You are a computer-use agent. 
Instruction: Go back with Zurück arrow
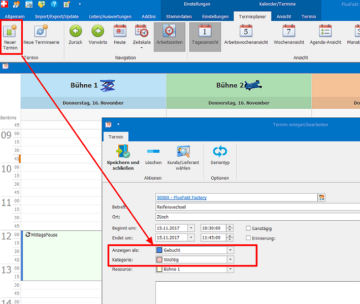click(76, 35)
